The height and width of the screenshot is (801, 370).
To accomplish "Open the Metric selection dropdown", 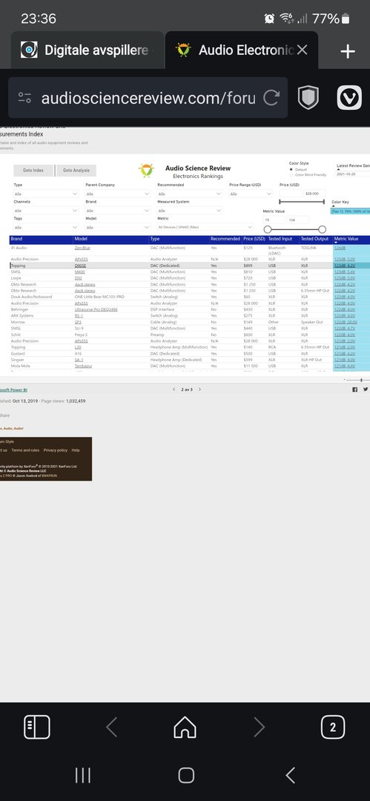I will pyautogui.click(x=205, y=228).
